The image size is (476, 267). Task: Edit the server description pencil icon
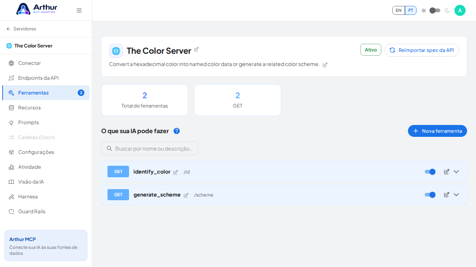click(325, 65)
